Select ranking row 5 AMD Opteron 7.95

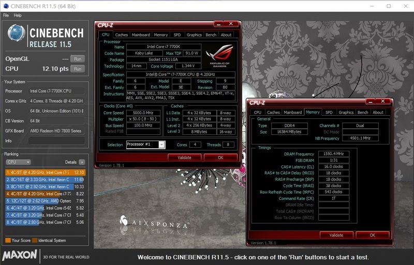46,201
